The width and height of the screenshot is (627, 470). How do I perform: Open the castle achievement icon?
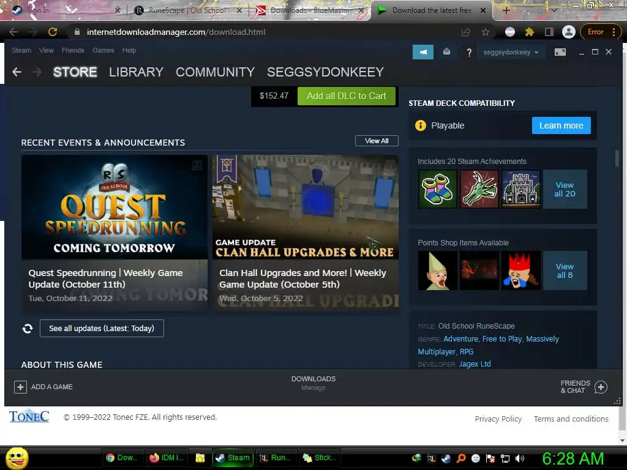521,188
